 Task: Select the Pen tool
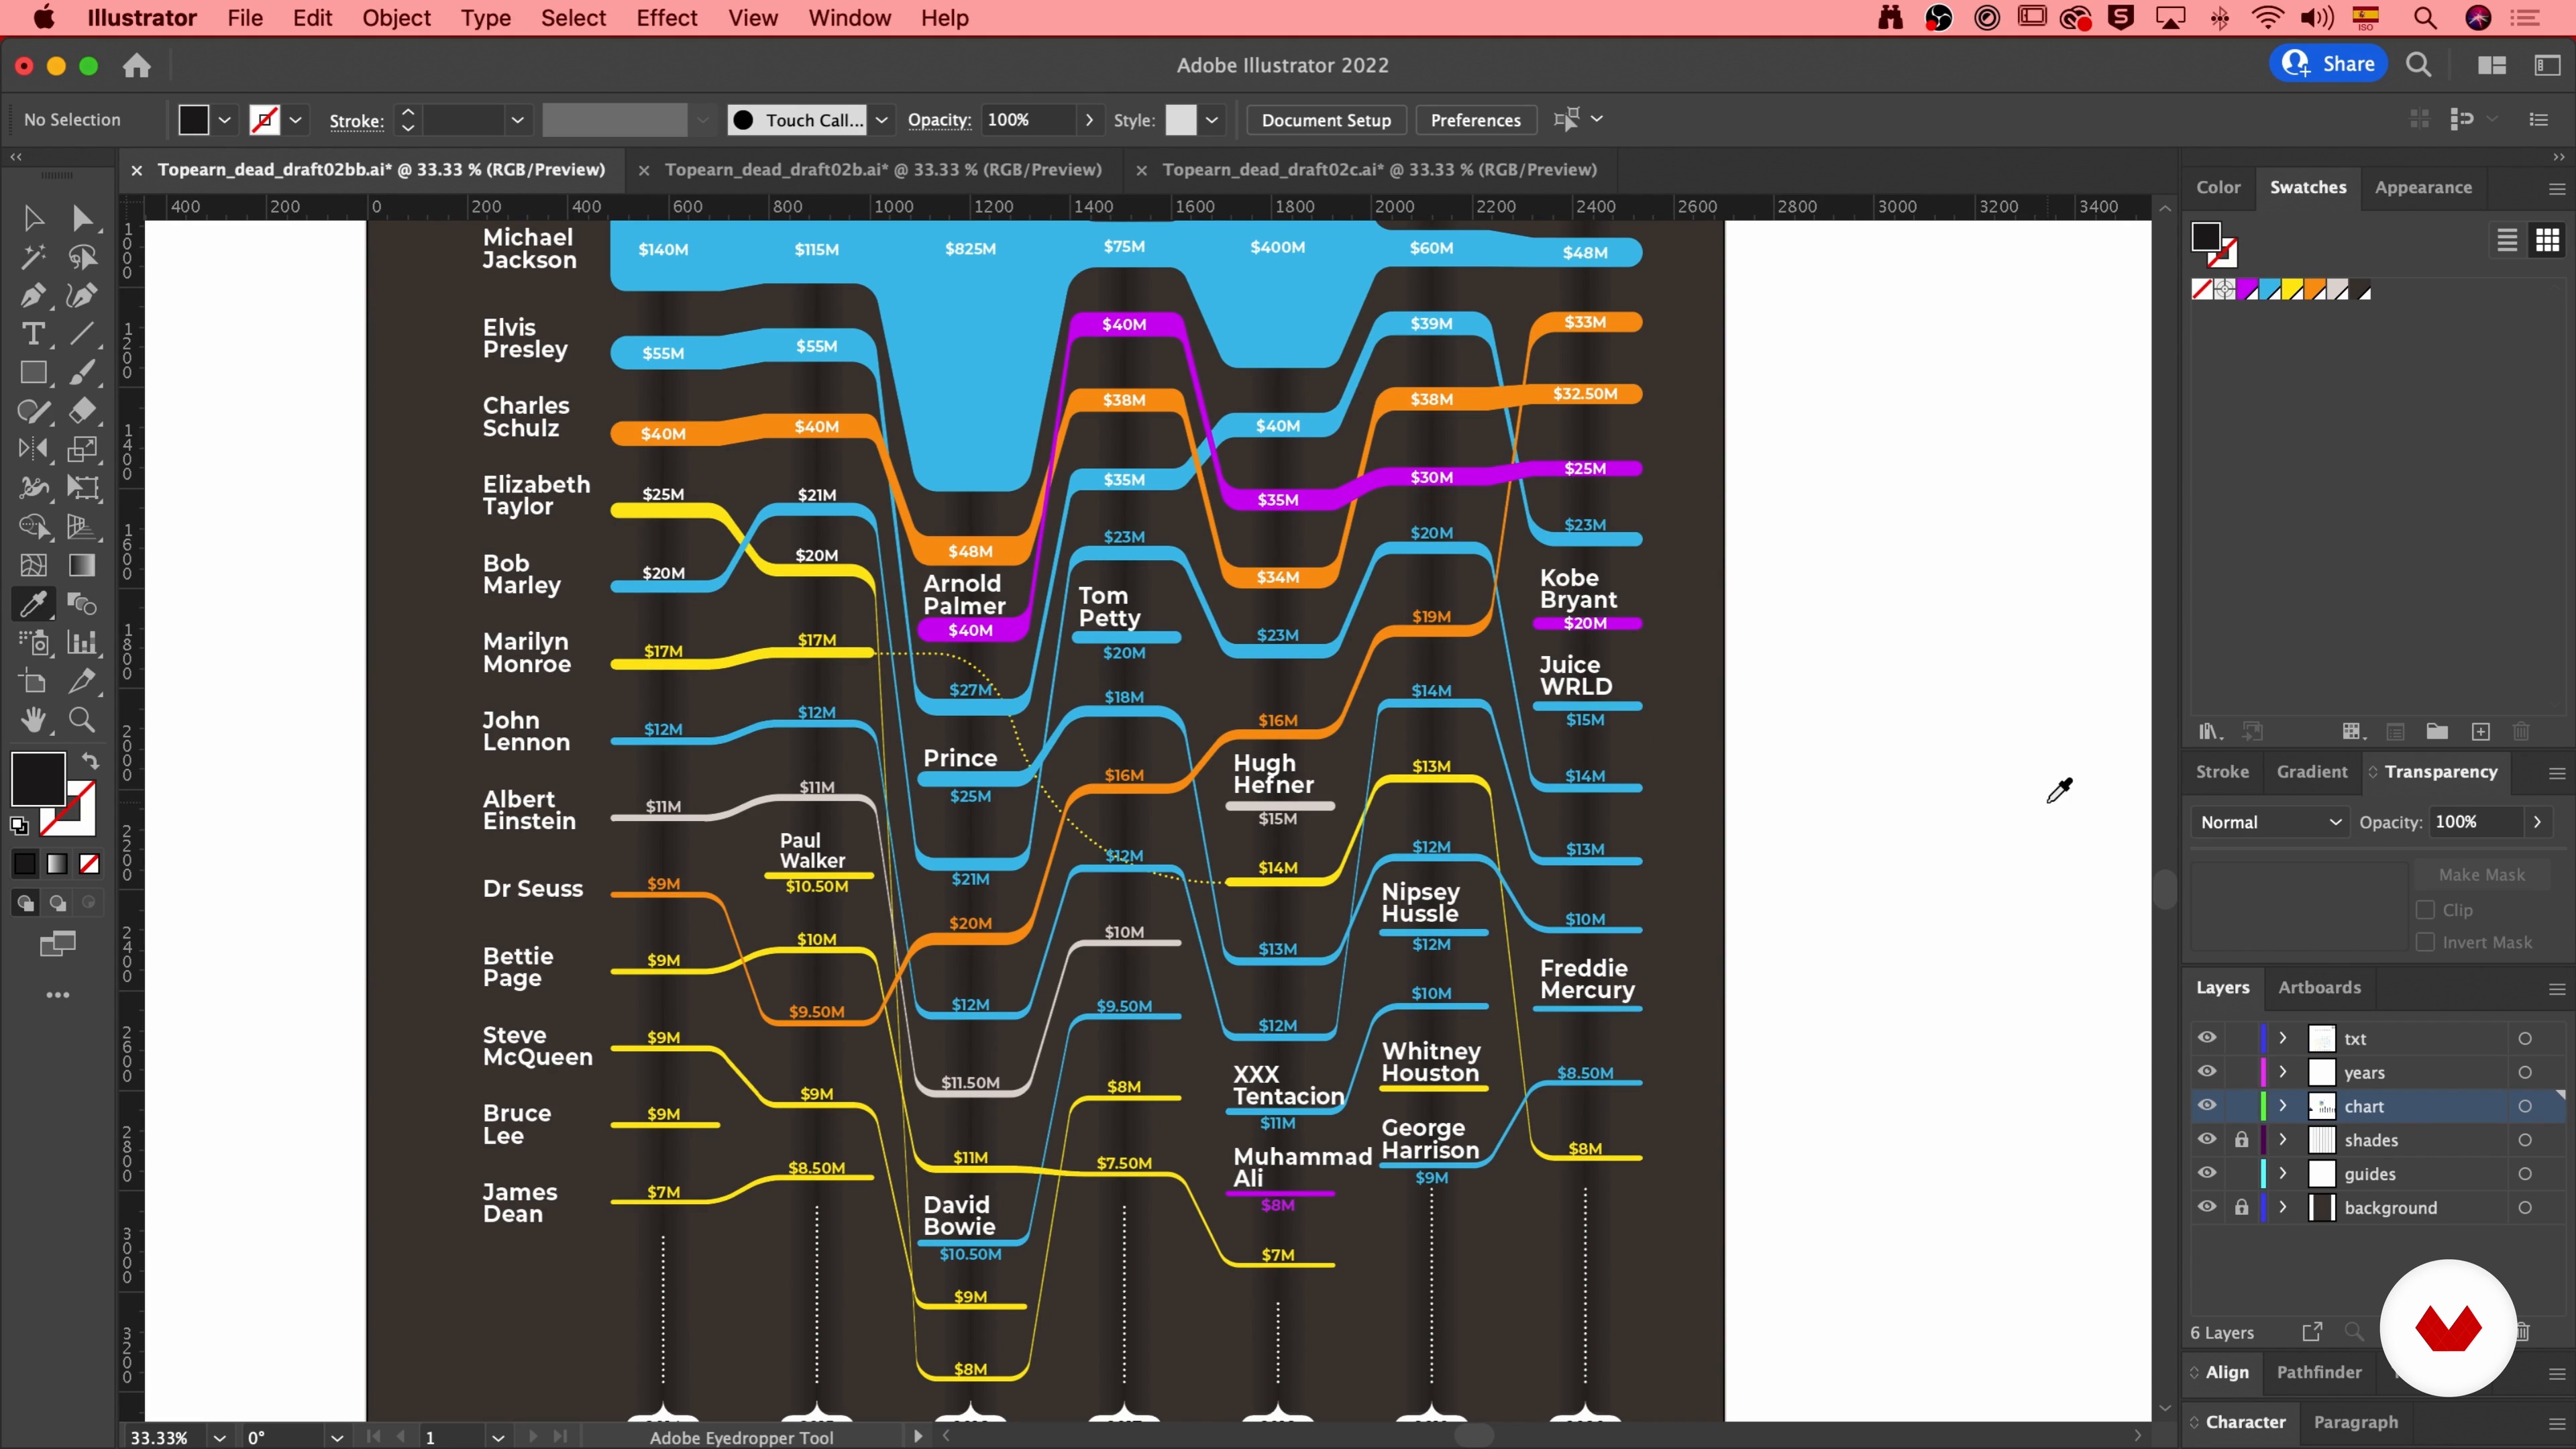33,295
